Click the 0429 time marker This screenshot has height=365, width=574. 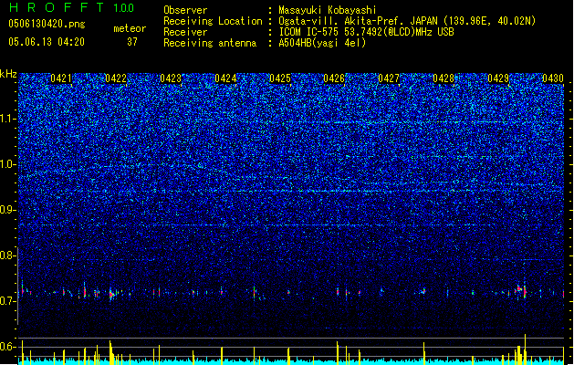tap(498, 78)
